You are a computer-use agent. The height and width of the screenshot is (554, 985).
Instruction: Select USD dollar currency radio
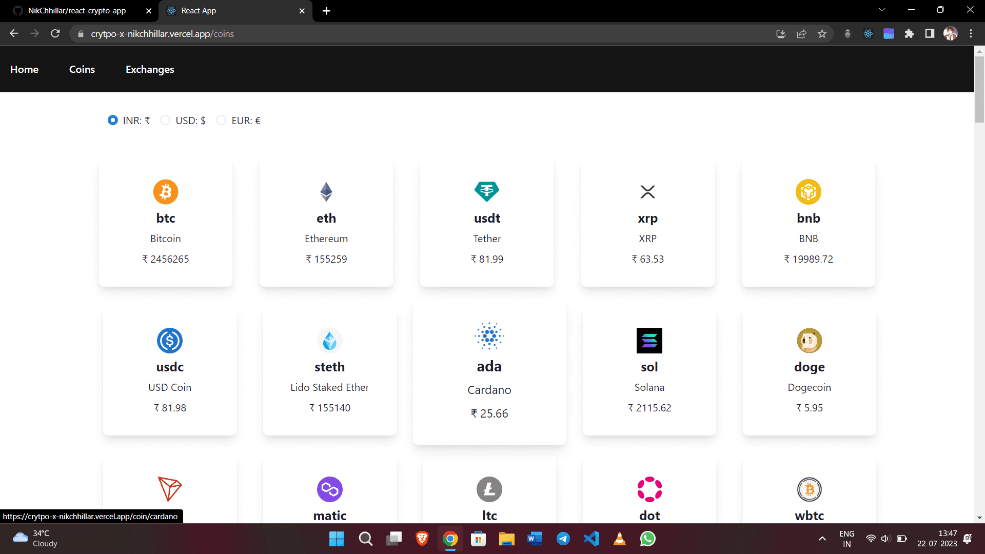pos(165,120)
